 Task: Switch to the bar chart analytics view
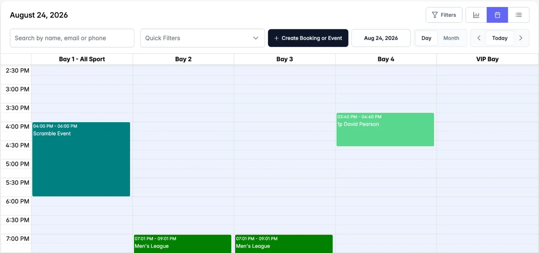coord(476,15)
